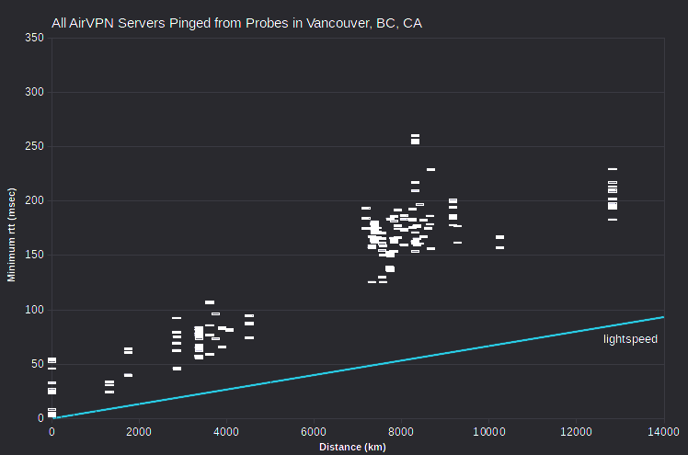688x455 pixels.
Task: Click the Distance (km) axis label
Action: click(352, 447)
